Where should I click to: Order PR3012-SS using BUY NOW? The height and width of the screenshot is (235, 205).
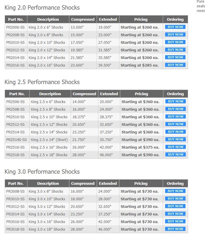pos(175,206)
